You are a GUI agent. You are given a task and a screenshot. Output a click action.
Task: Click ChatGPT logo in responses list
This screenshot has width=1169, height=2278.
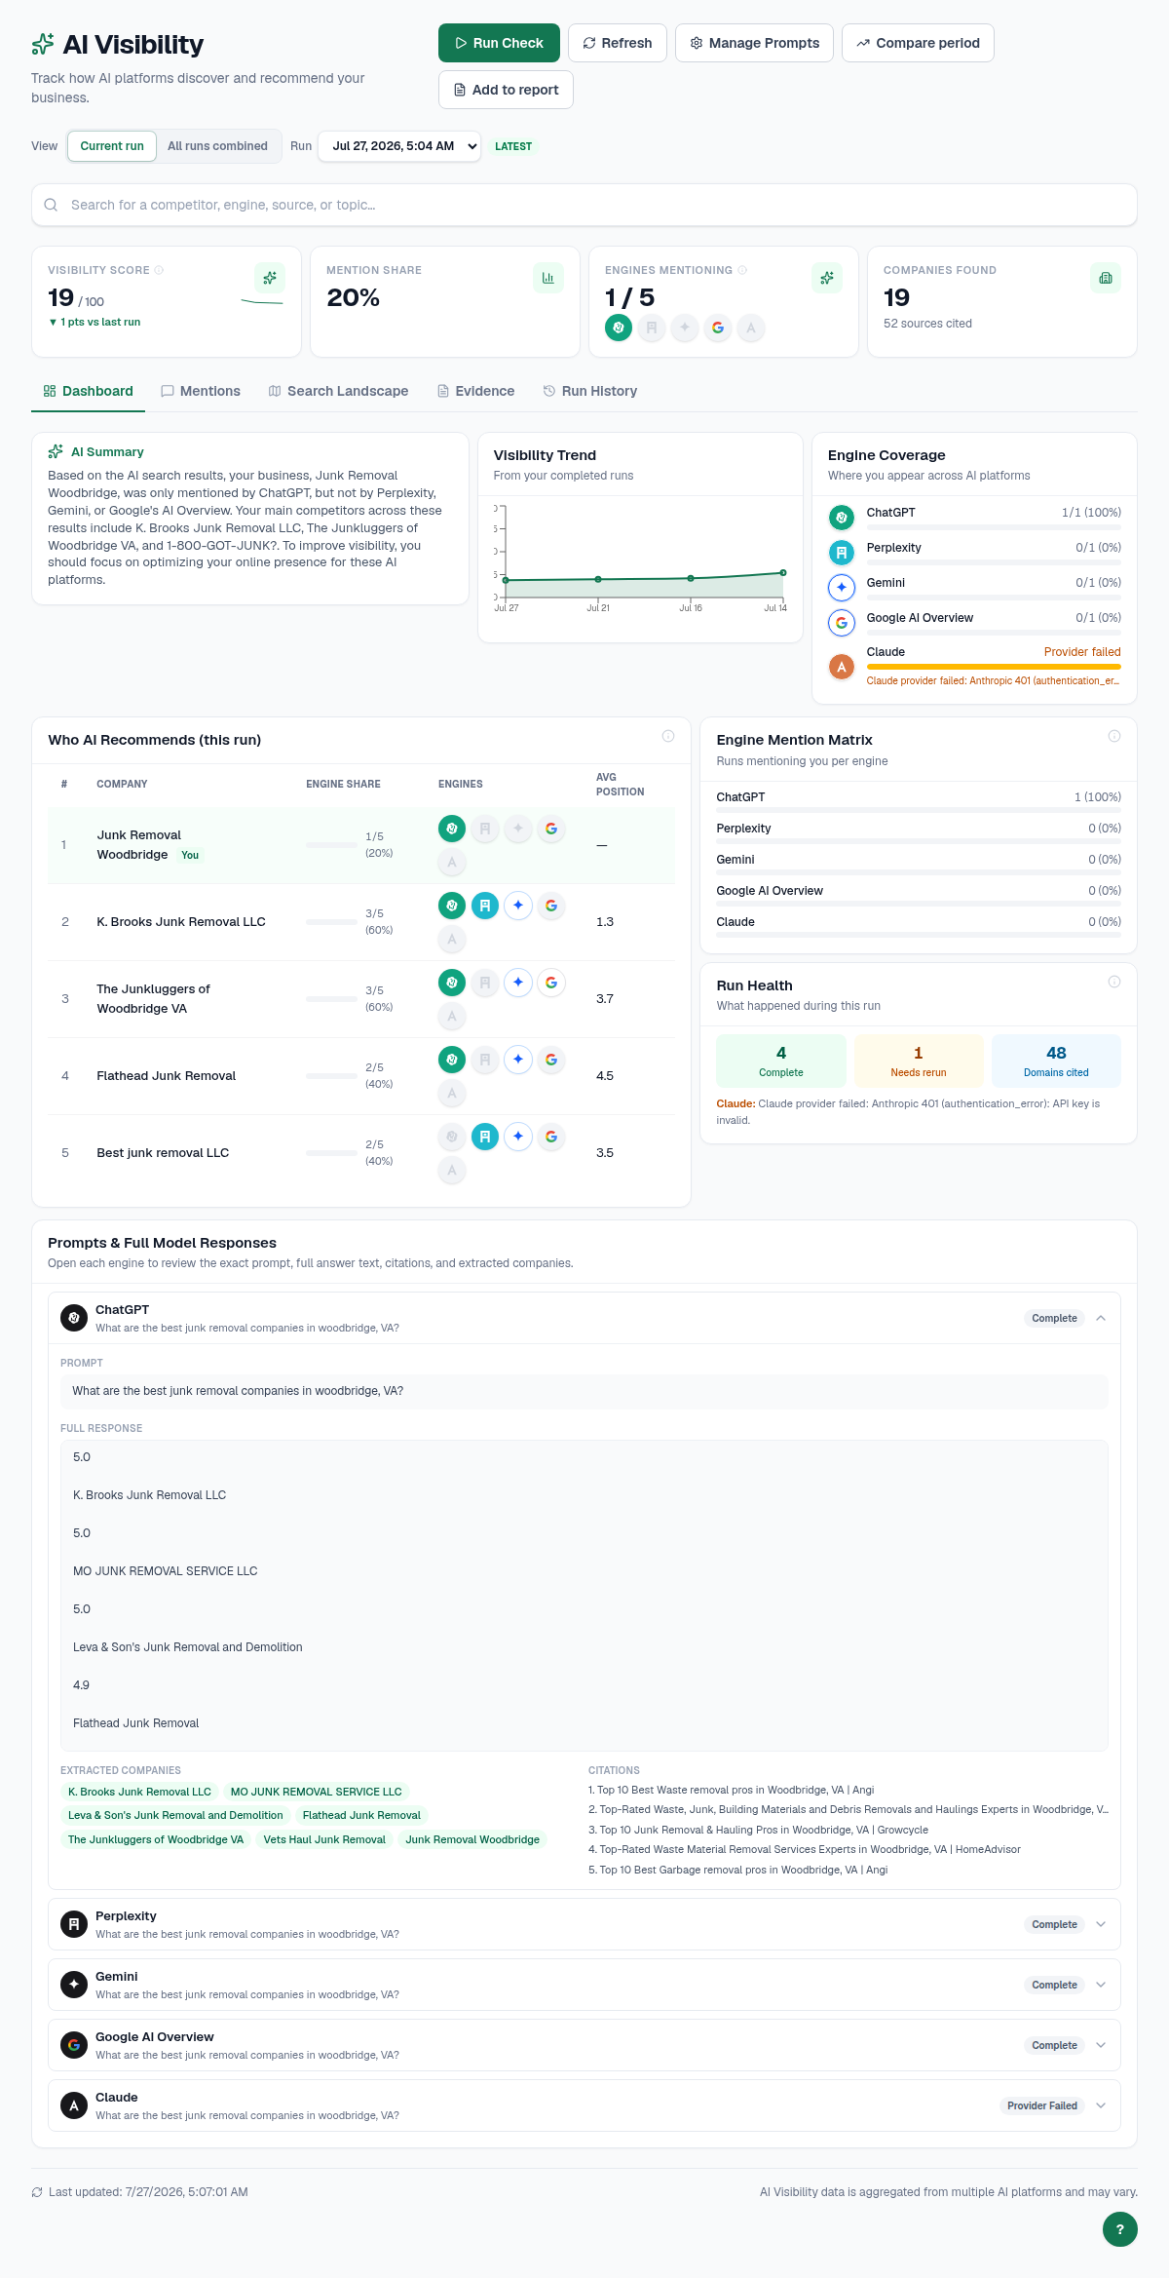pyautogui.click(x=74, y=1318)
